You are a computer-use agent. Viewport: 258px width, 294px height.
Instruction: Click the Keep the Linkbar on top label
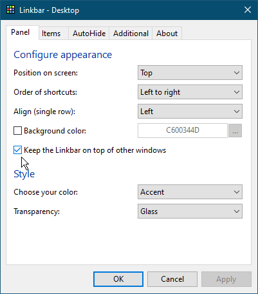pyautogui.click(x=95, y=150)
